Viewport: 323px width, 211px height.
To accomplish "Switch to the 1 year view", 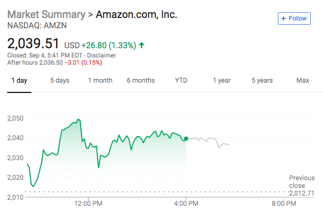I will click(222, 81).
